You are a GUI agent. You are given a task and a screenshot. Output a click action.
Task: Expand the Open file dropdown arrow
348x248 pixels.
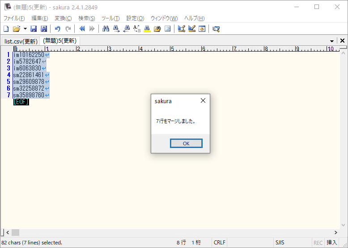pyautogui.click(x=25, y=29)
